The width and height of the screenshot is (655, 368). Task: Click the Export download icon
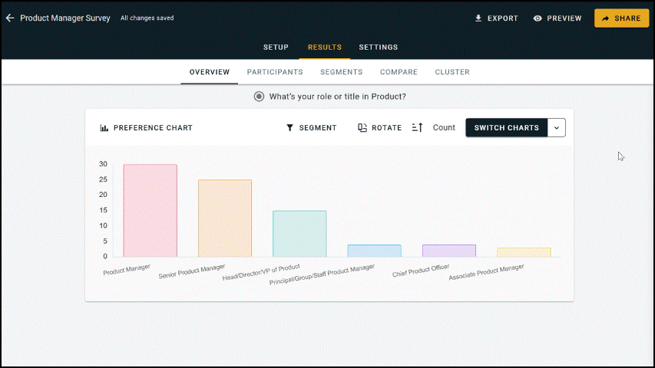478,18
